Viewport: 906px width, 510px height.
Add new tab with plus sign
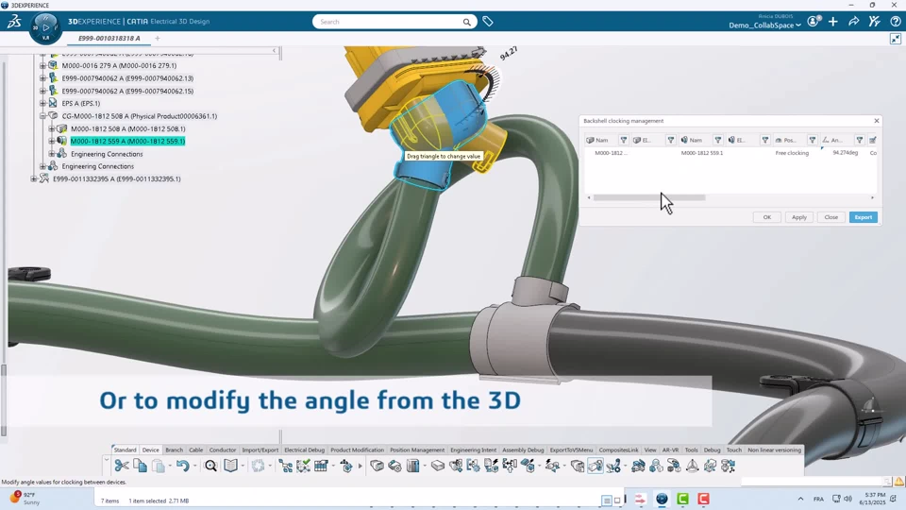coord(158,38)
